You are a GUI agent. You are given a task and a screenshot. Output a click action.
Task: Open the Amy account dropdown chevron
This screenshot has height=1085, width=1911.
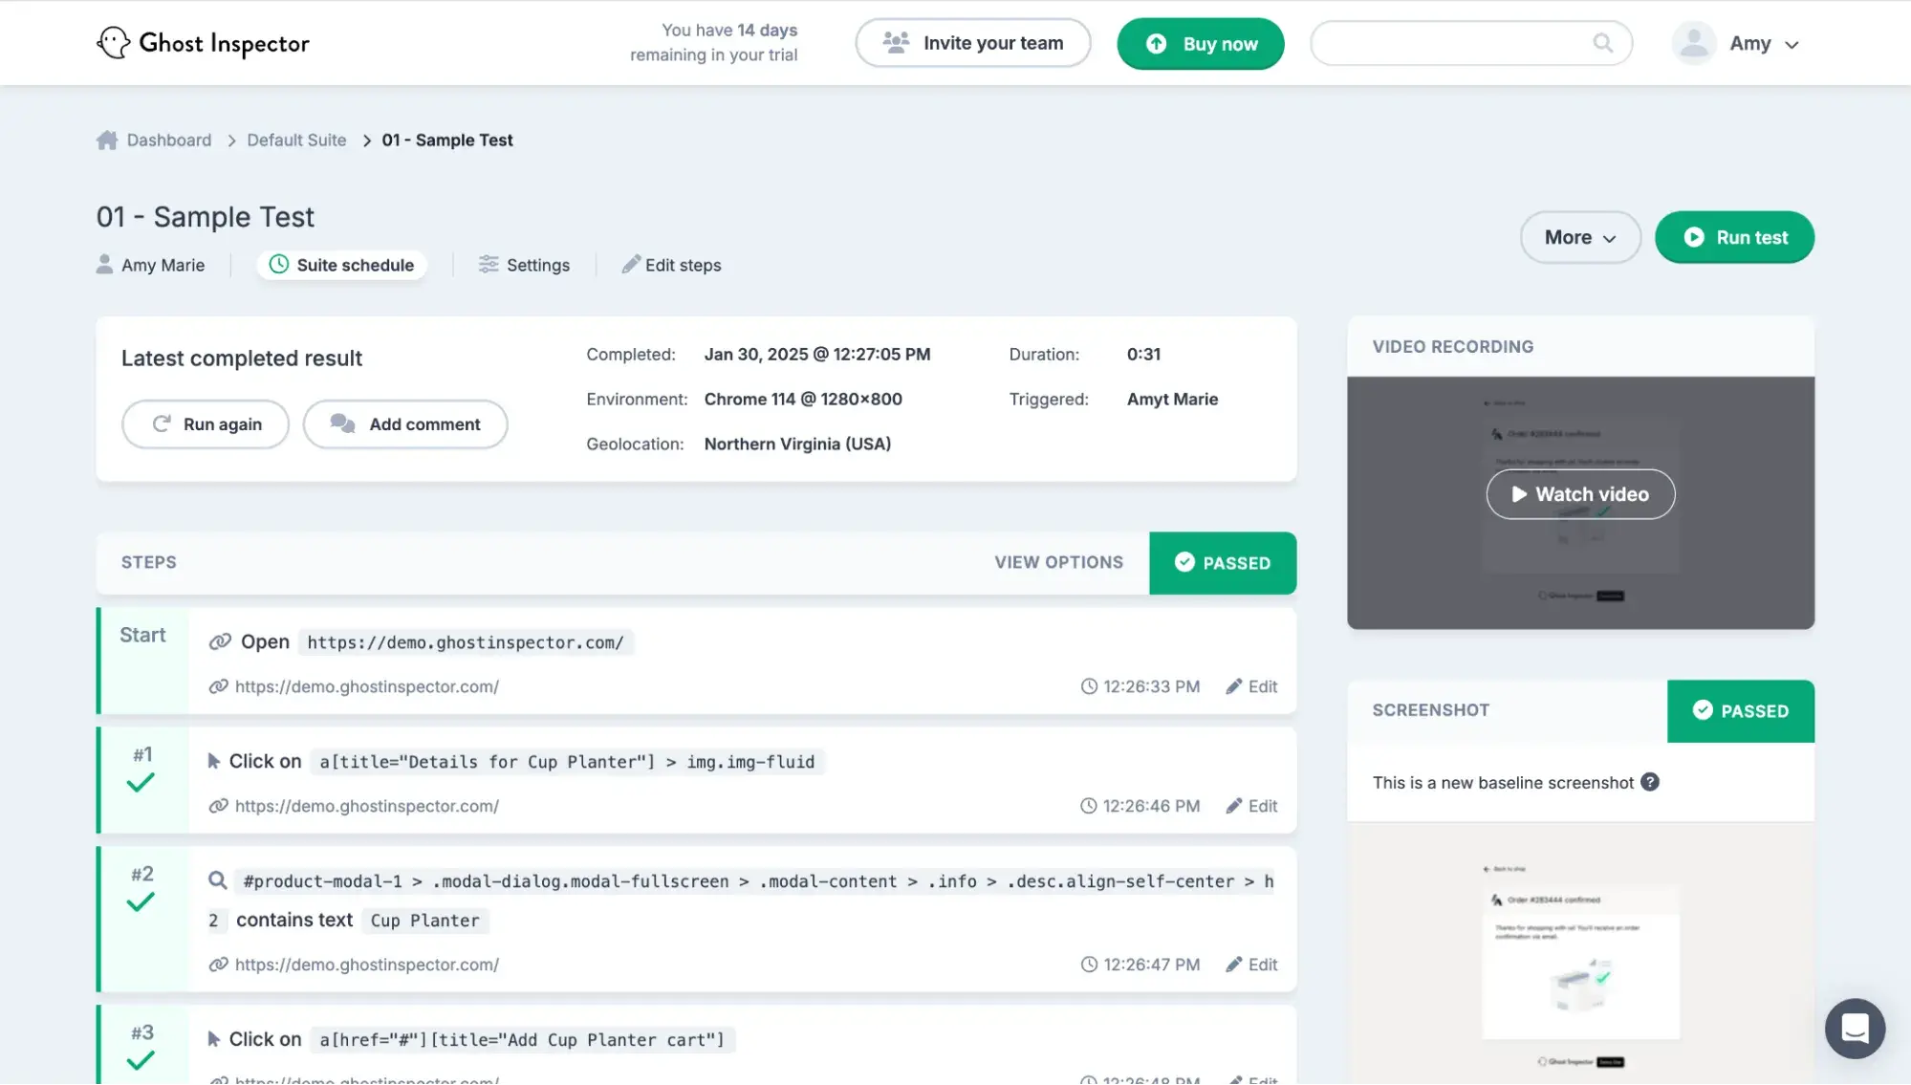coord(1792,45)
